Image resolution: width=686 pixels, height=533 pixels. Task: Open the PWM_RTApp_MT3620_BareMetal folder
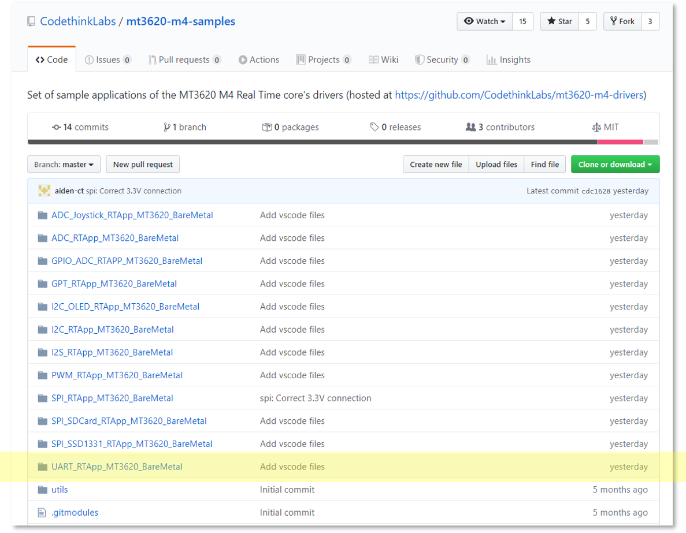(117, 375)
